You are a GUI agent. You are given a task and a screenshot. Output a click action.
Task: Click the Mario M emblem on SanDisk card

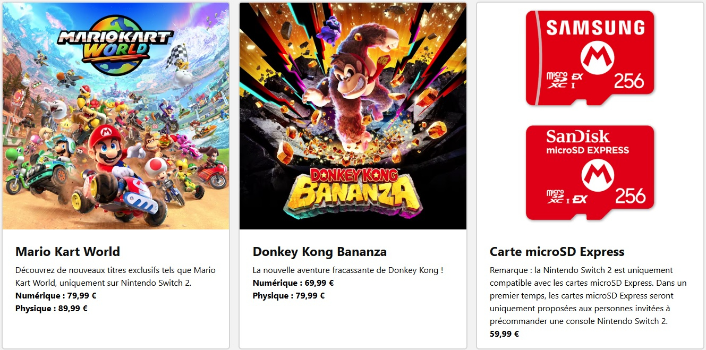coord(598,176)
